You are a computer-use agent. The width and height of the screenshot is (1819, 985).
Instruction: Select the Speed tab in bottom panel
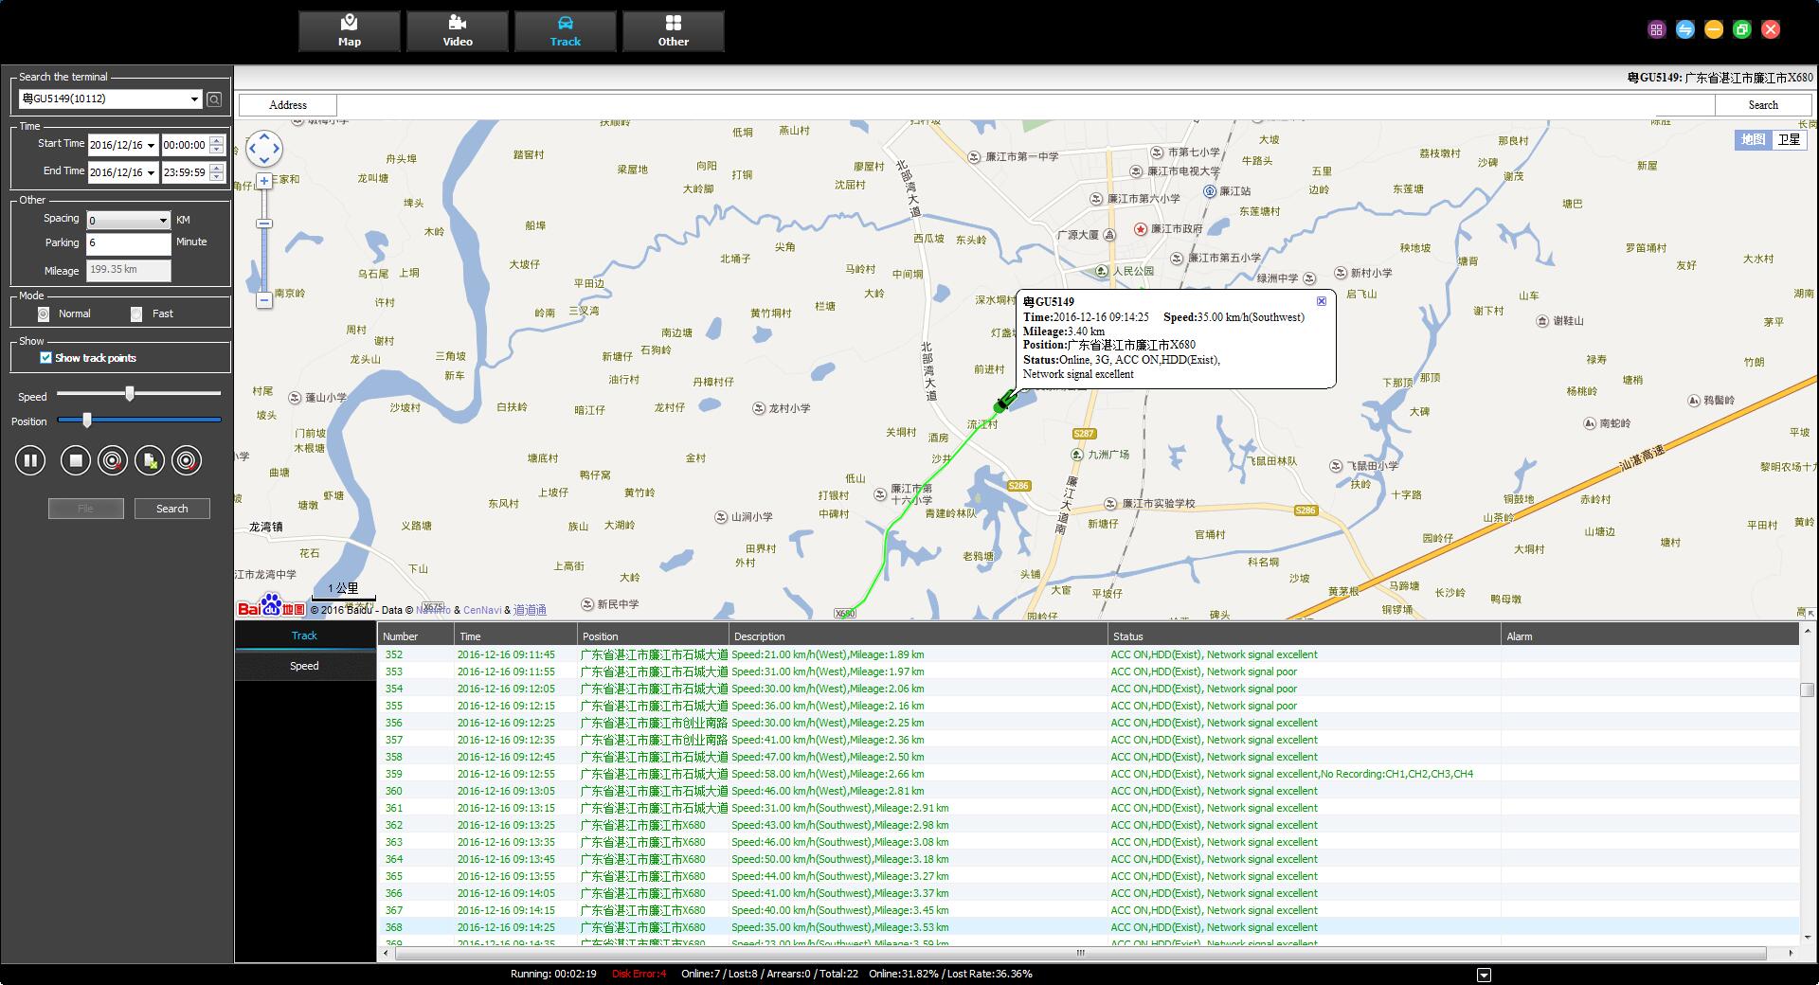click(305, 667)
